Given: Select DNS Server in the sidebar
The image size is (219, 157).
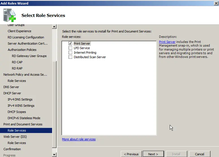Looking at the screenshot, I should 11,87.
